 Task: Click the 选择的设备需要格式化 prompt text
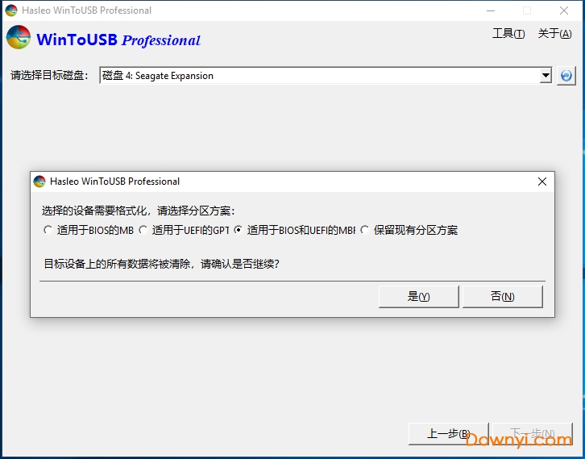click(138, 211)
